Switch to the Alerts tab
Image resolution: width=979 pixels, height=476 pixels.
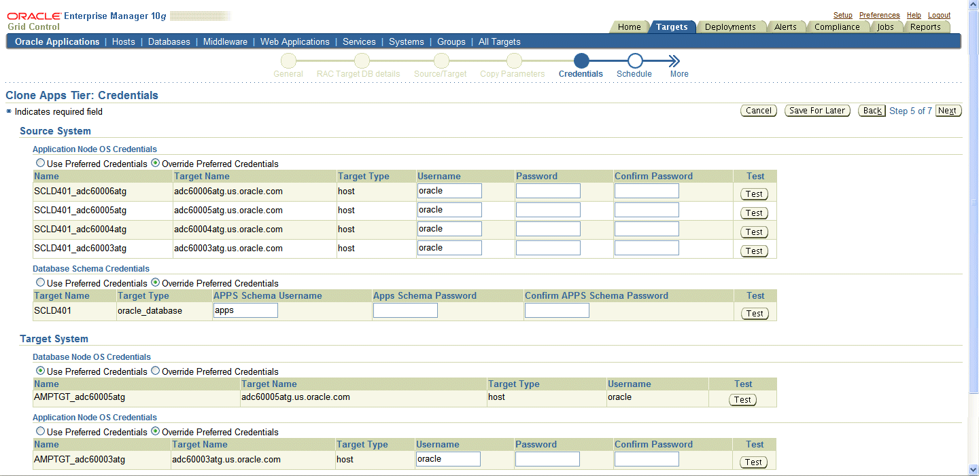point(785,27)
